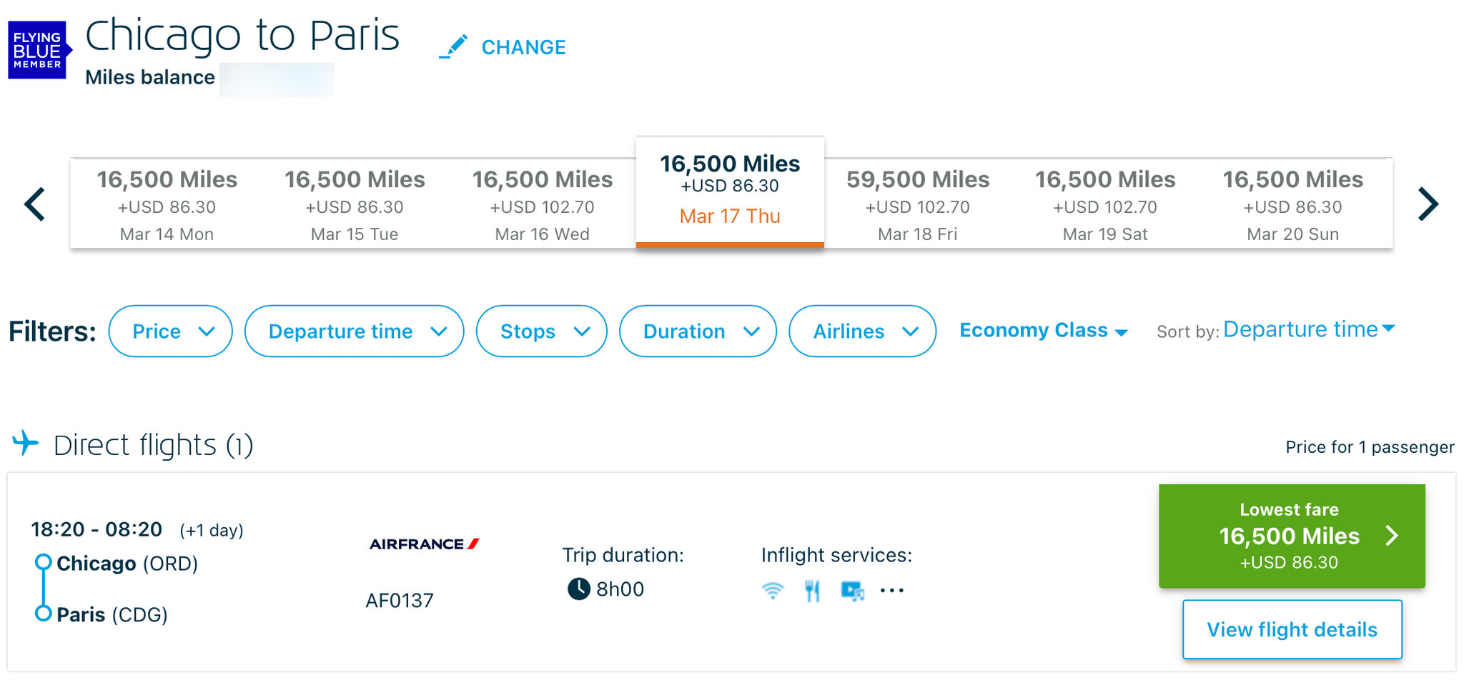Open more inflight services via ellipsis icon
1464x685 pixels.
(892, 591)
